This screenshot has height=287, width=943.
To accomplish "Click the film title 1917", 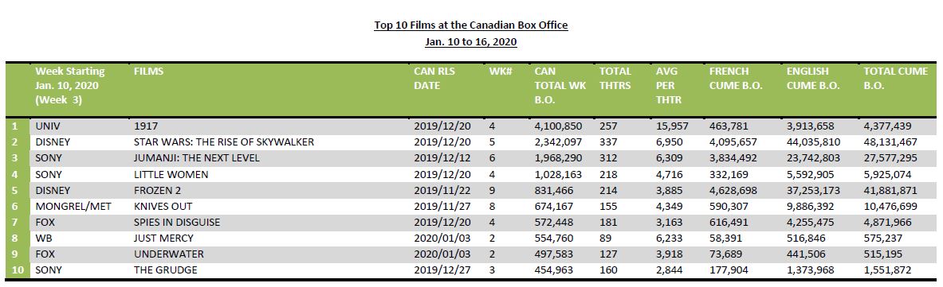I will point(144,126).
